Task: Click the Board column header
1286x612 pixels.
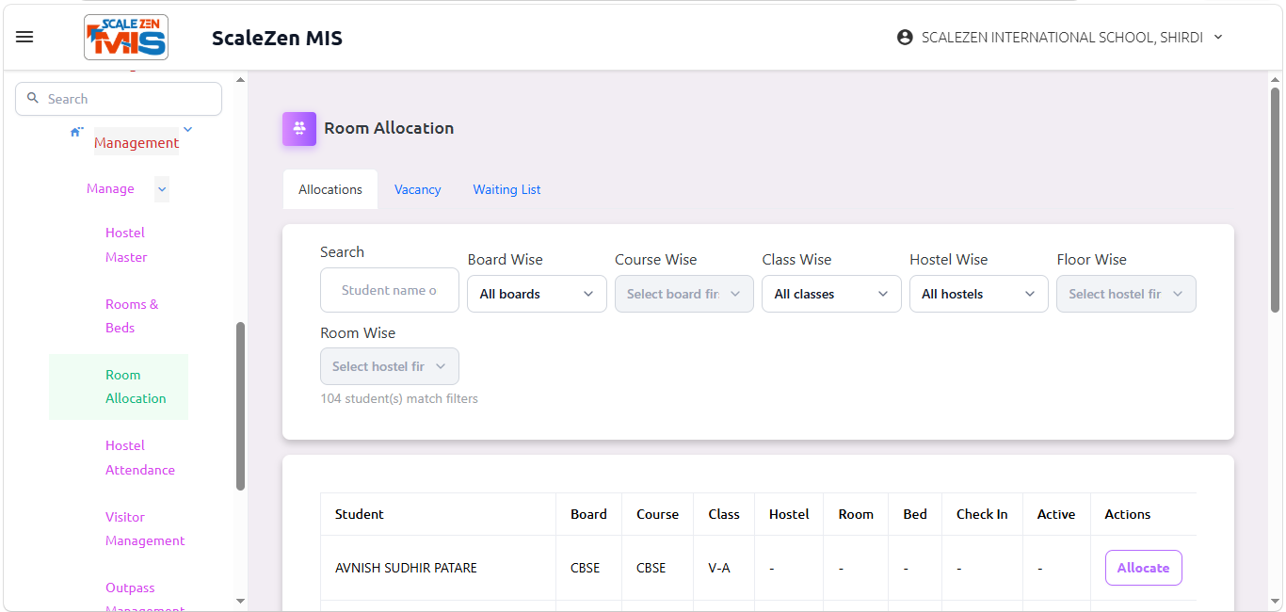Action: [x=588, y=514]
